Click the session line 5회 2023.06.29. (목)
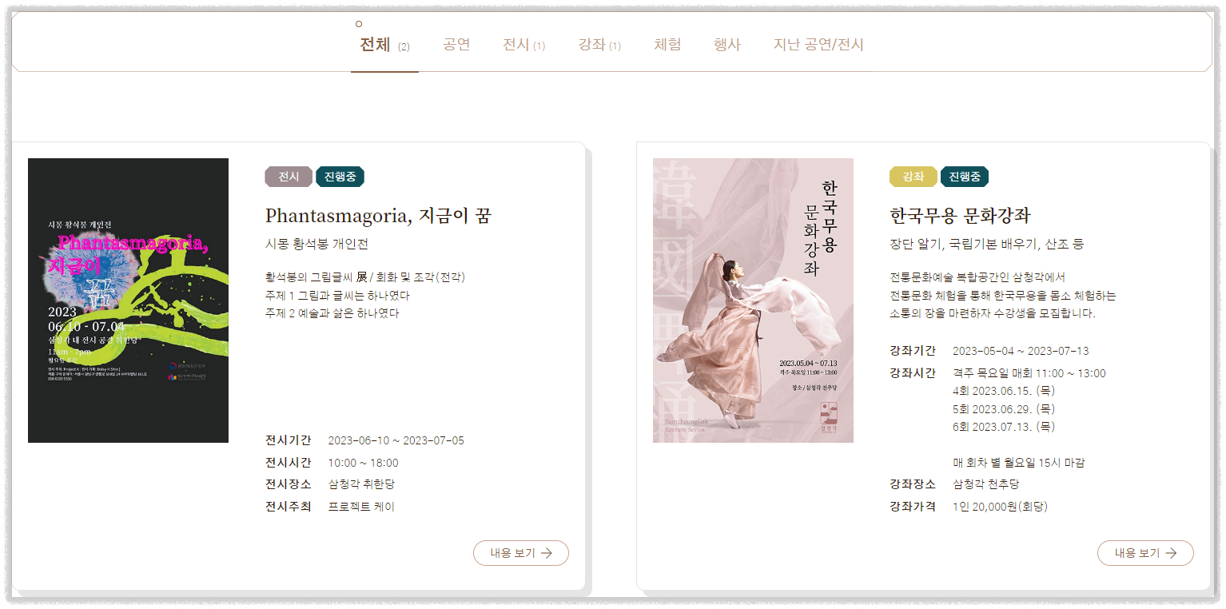Image resolution: width=1226 pixels, height=609 pixels. click(1004, 409)
